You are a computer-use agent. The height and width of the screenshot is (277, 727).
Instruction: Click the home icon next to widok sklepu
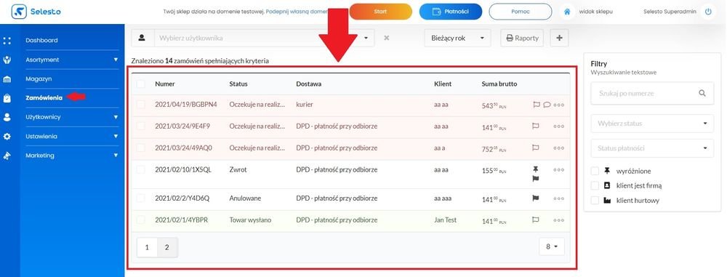566,12
